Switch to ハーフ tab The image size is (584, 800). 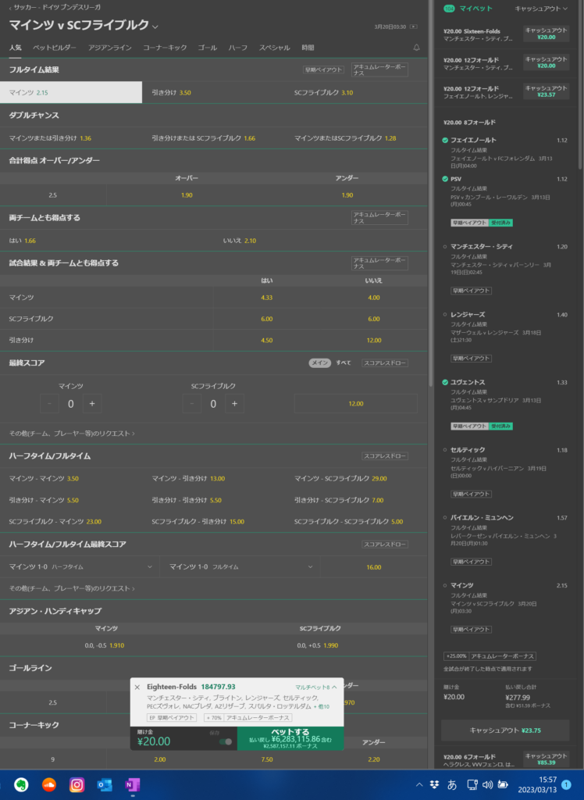[x=237, y=48]
